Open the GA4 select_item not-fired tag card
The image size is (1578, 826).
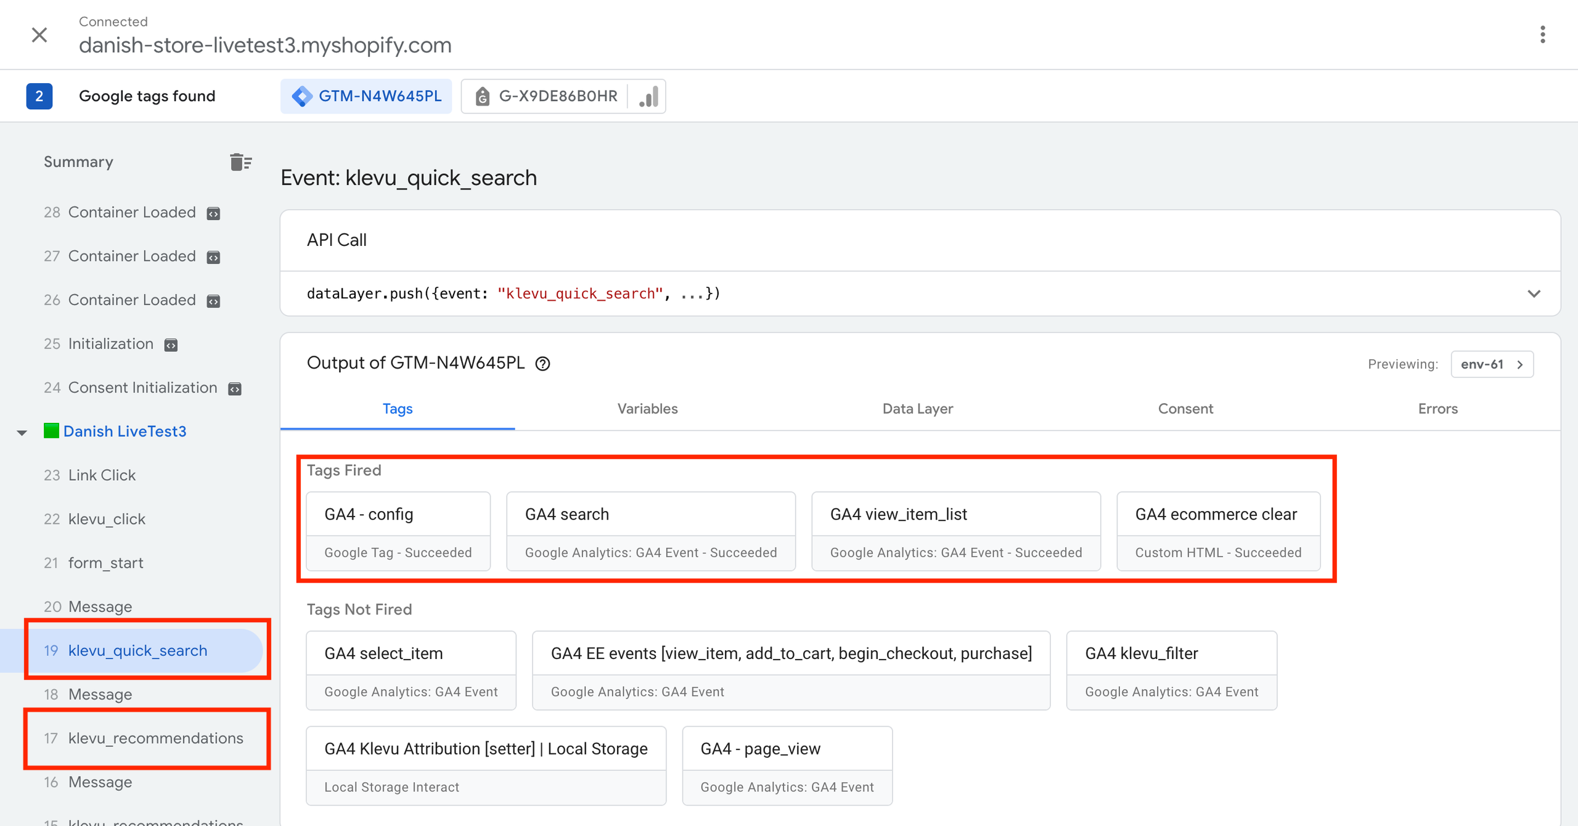pos(411,671)
